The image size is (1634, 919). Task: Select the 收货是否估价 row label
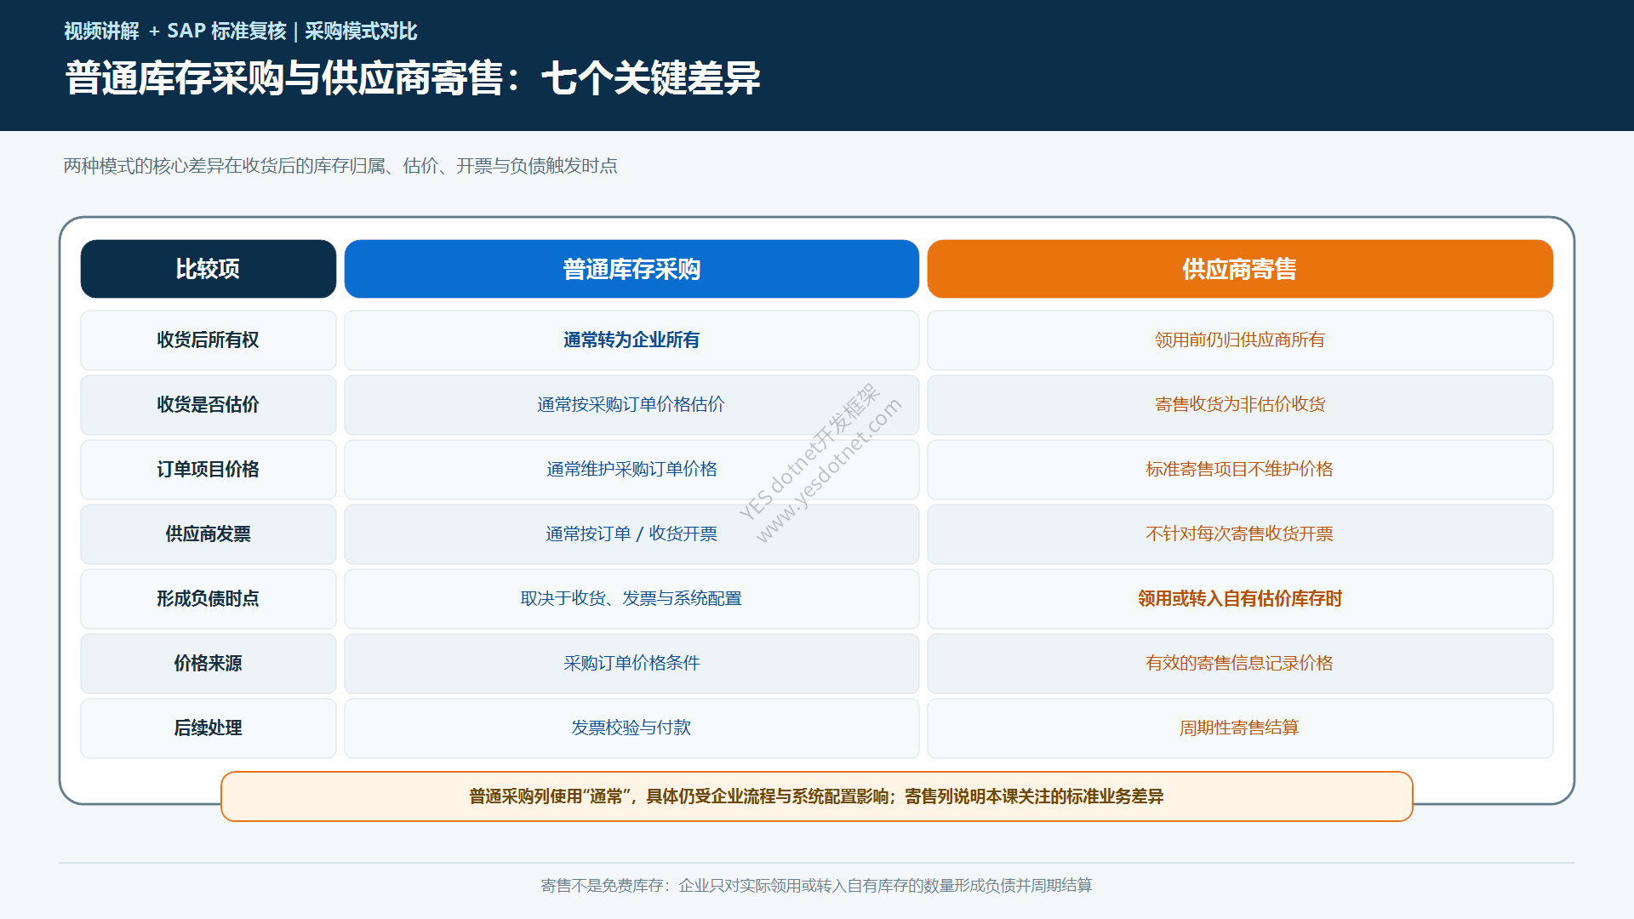pyautogui.click(x=209, y=405)
